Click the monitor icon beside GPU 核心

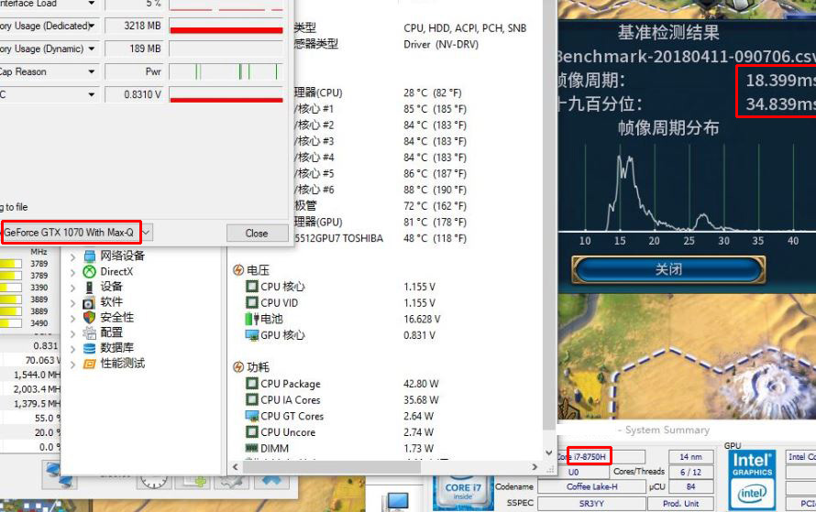(x=252, y=335)
